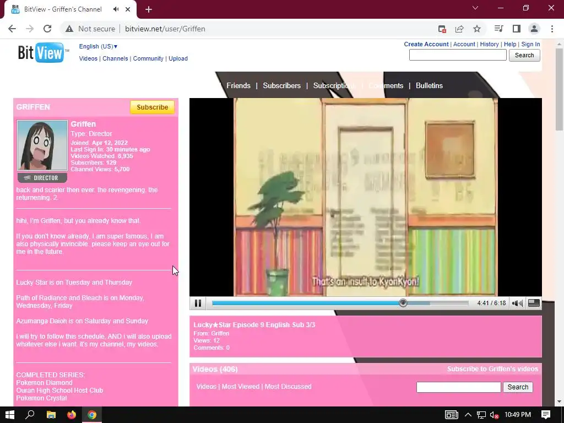
Task: Open the Windows Start menu
Action: click(10, 415)
